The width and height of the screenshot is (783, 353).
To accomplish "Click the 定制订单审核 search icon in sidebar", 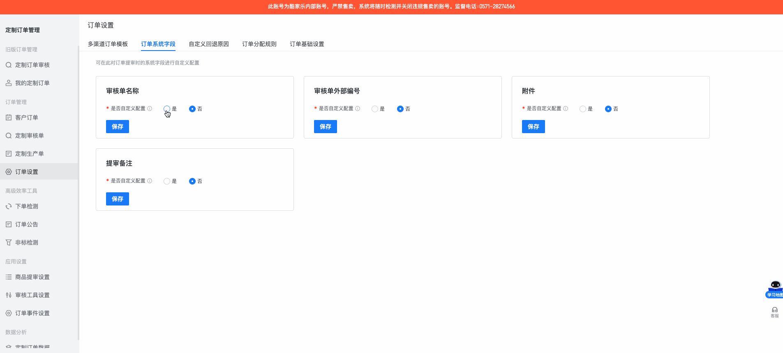I will tap(8, 65).
